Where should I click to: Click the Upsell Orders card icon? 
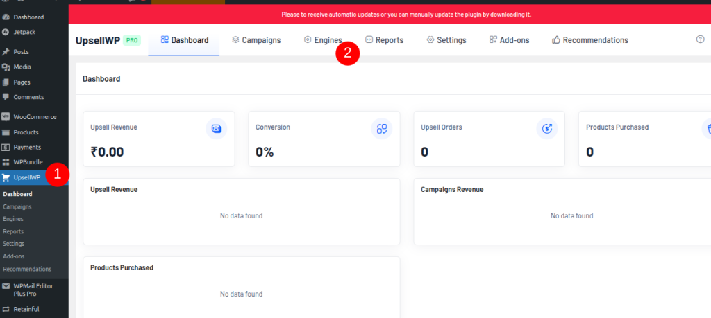coord(547,129)
